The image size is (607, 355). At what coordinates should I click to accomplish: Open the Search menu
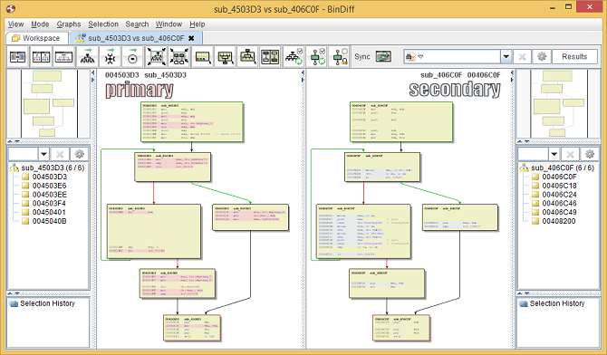(x=137, y=24)
